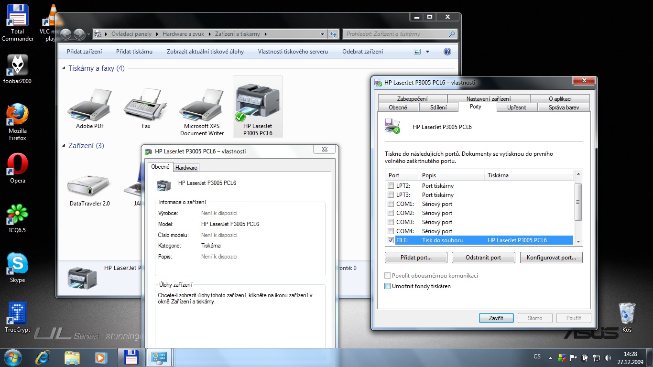653x367 pixels.
Task: Check the COM4 port checkbox
Action: coord(391,231)
